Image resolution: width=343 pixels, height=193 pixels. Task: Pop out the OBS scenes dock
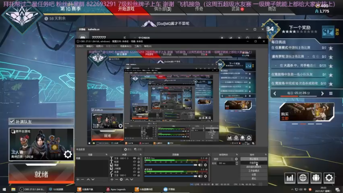106,154
